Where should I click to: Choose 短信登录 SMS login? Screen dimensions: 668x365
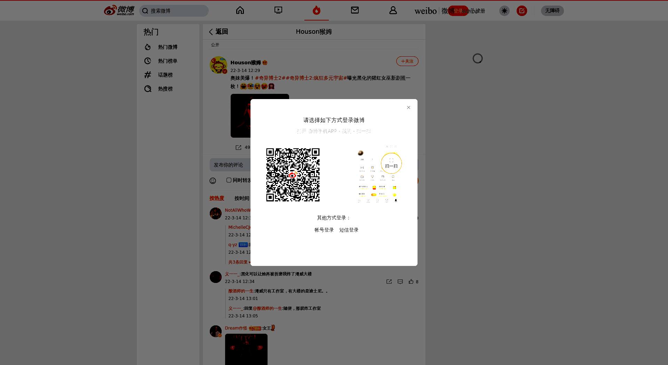pos(349,230)
